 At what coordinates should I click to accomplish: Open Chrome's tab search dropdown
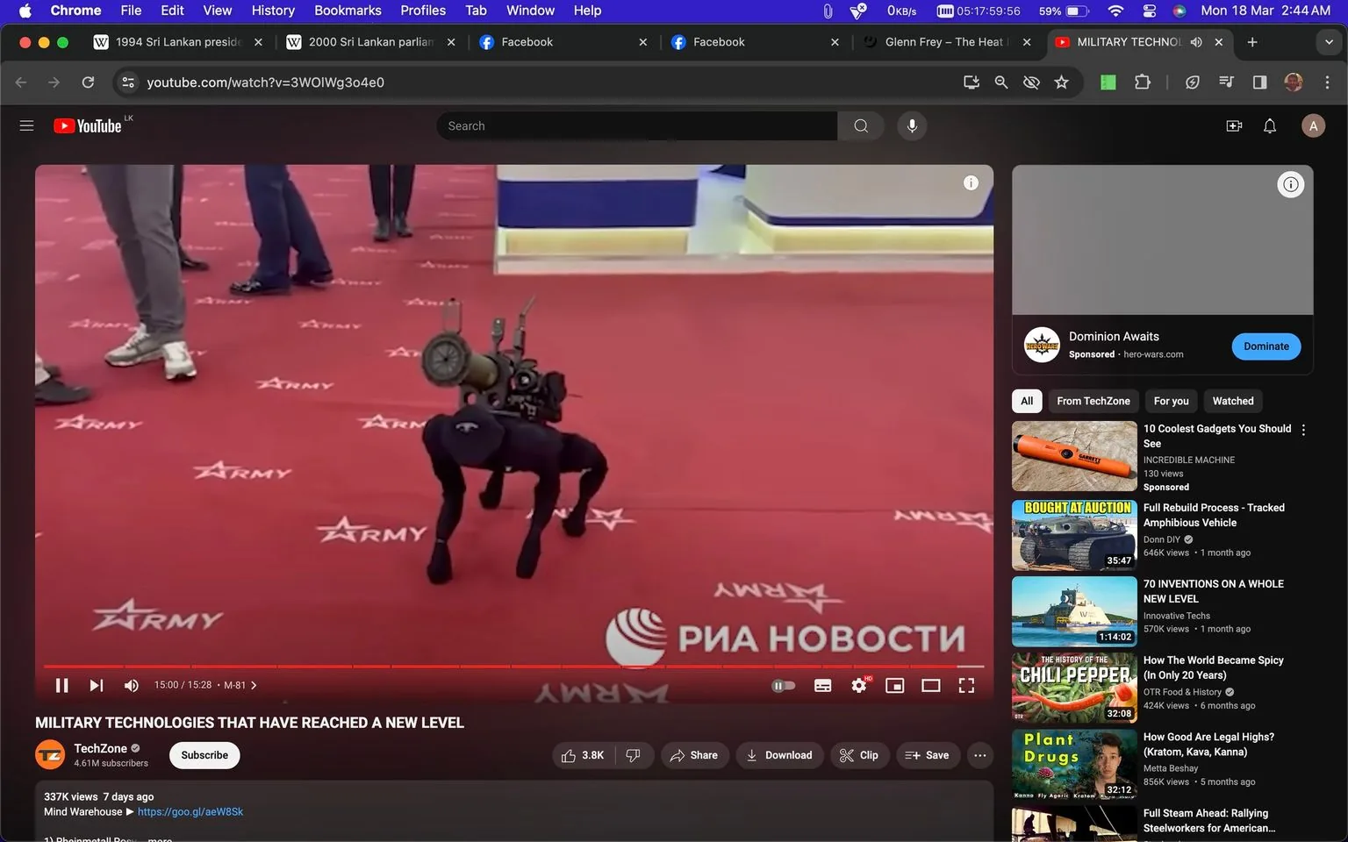coord(1329,41)
